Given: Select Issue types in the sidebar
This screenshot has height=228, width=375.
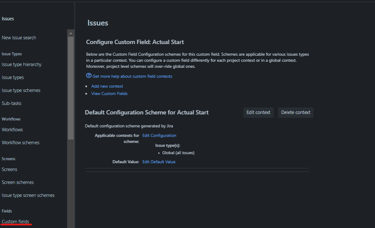Looking at the screenshot, I should (13, 78).
